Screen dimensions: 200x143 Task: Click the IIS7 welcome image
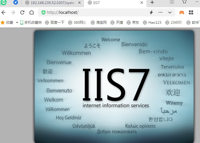coord(114,87)
